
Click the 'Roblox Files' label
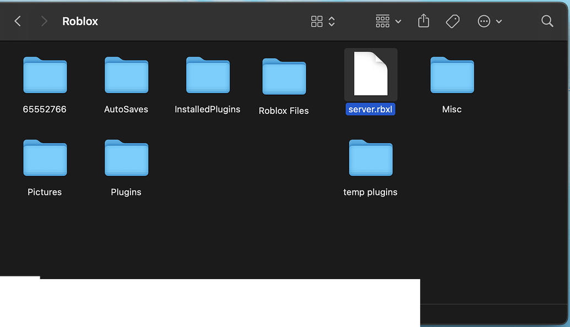click(x=284, y=111)
